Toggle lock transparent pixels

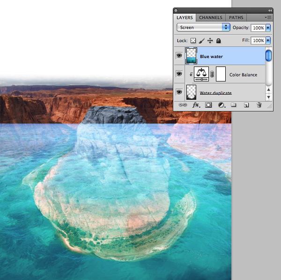coord(193,40)
